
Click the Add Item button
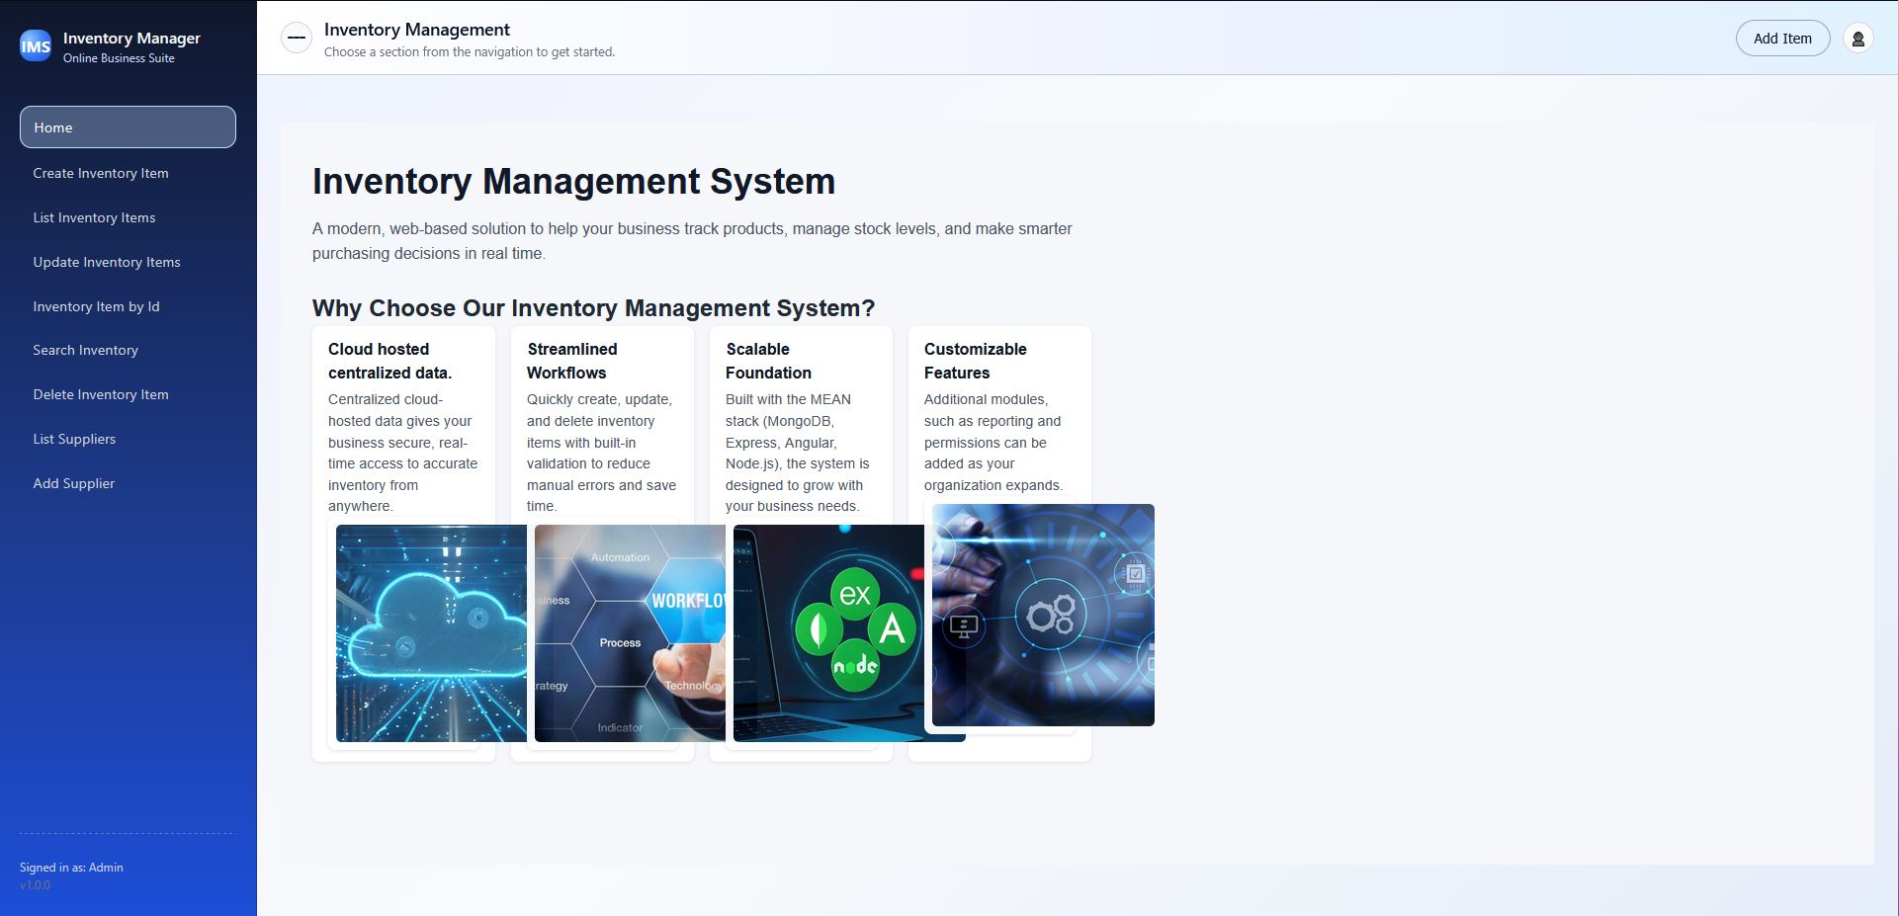[1782, 38]
